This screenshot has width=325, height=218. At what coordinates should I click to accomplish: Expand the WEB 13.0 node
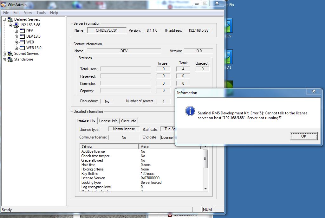coord(16,48)
